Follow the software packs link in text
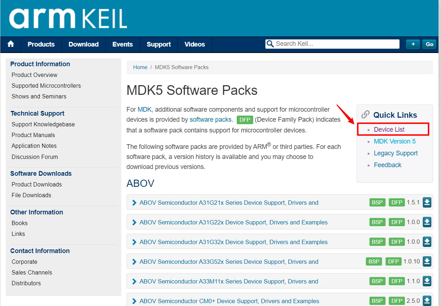Viewport: 441px width, 306px height. pyautogui.click(x=211, y=120)
